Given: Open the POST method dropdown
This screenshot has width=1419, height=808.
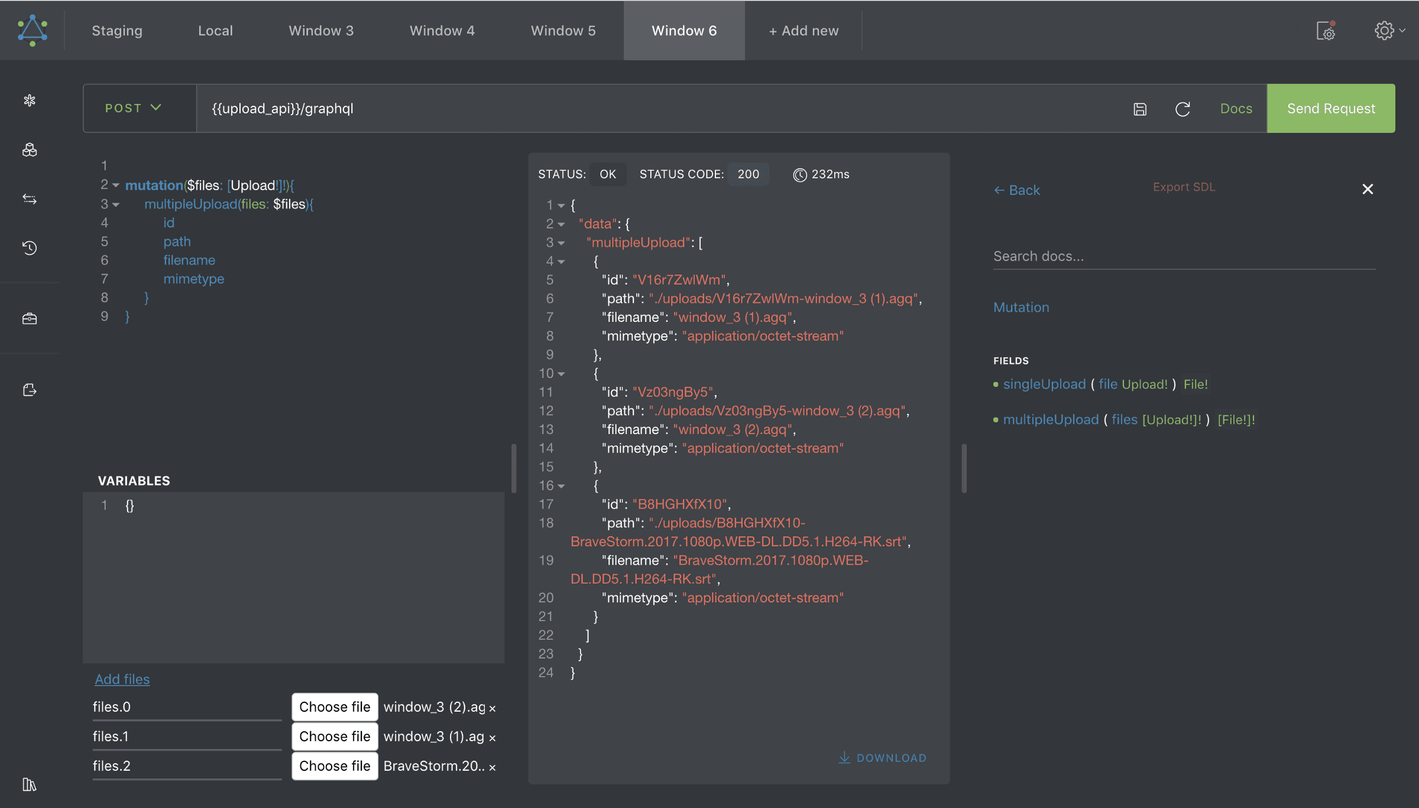Looking at the screenshot, I should click(x=133, y=108).
